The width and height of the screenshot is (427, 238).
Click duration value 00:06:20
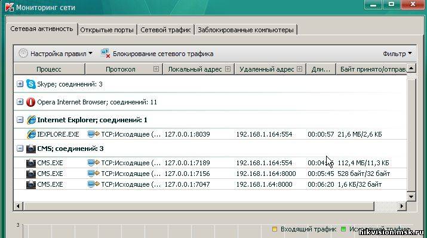pos(321,184)
